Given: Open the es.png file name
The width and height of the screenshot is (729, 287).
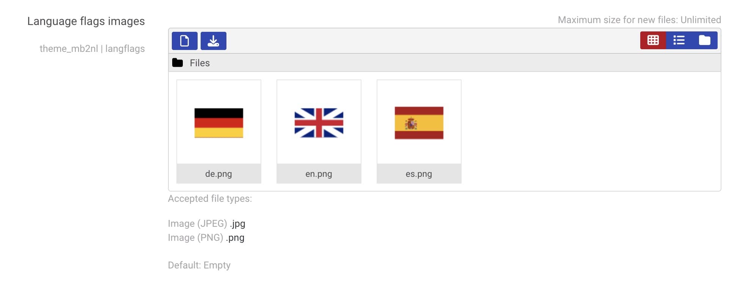Looking at the screenshot, I should pyautogui.click(x=419, y=174).
